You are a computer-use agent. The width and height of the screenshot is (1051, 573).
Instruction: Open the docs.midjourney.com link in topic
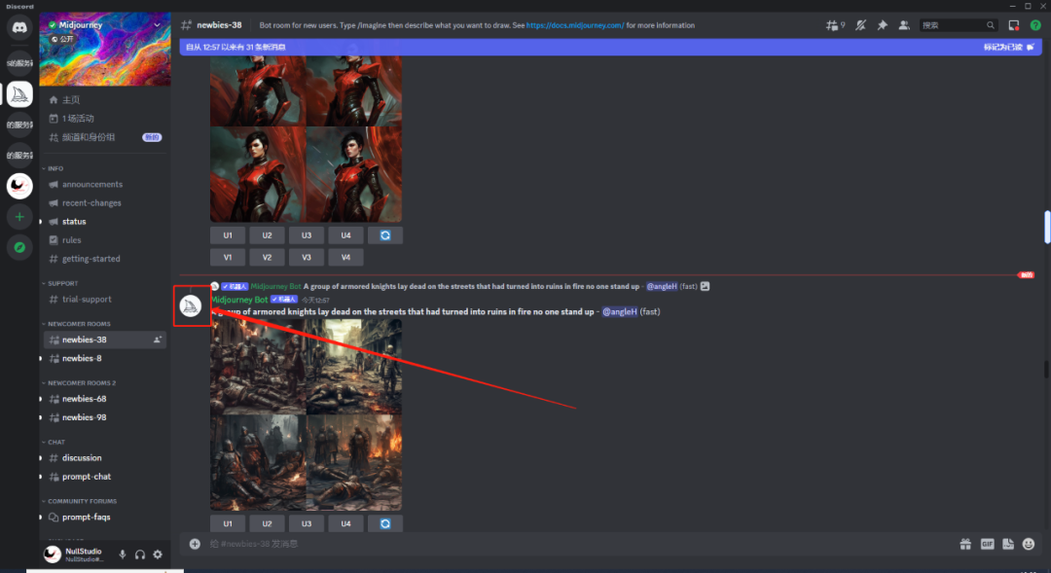[574, 25]
